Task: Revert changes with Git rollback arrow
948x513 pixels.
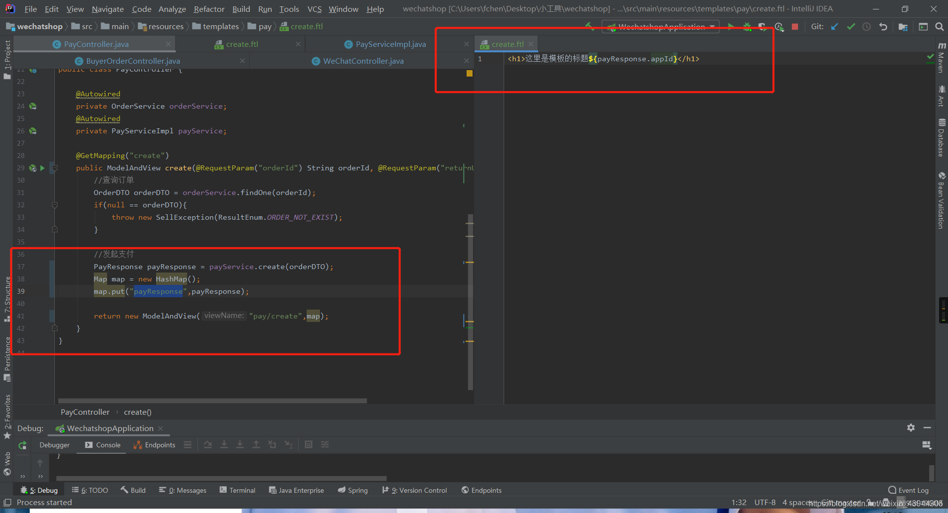Action: click(x=883, y=27)
